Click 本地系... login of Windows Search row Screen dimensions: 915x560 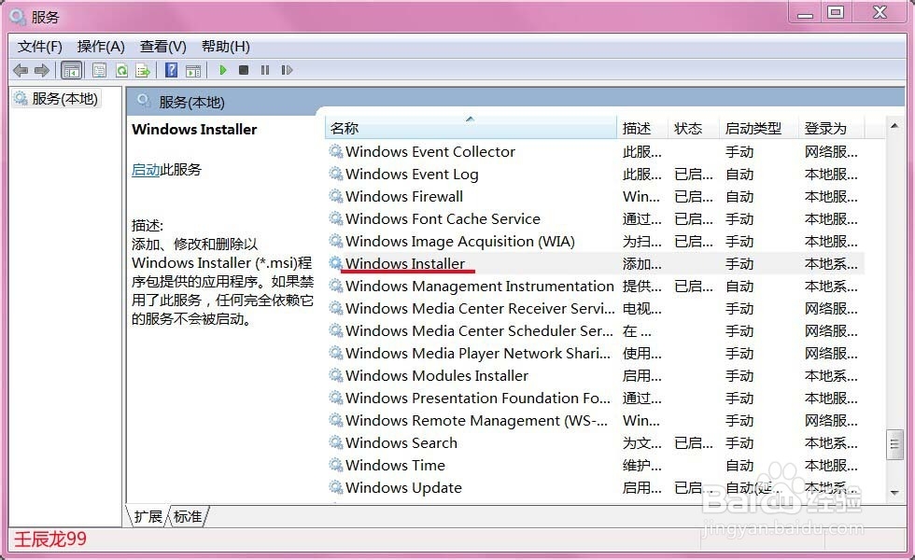coord(831,442)
